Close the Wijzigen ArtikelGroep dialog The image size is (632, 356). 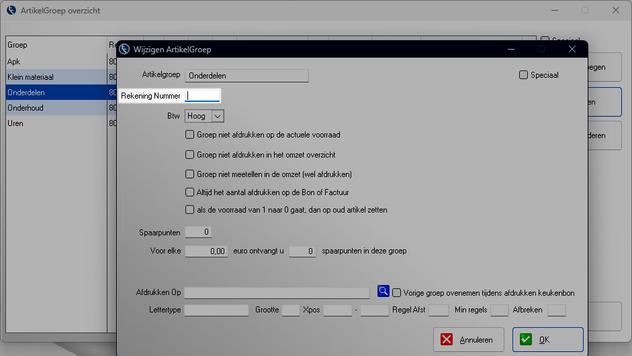pyautogui.click(x=572, y=49)
